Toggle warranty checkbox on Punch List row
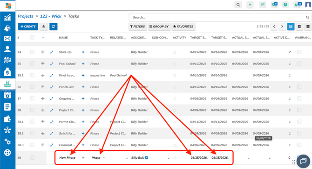The image size is (312, 169). (299, 87)
